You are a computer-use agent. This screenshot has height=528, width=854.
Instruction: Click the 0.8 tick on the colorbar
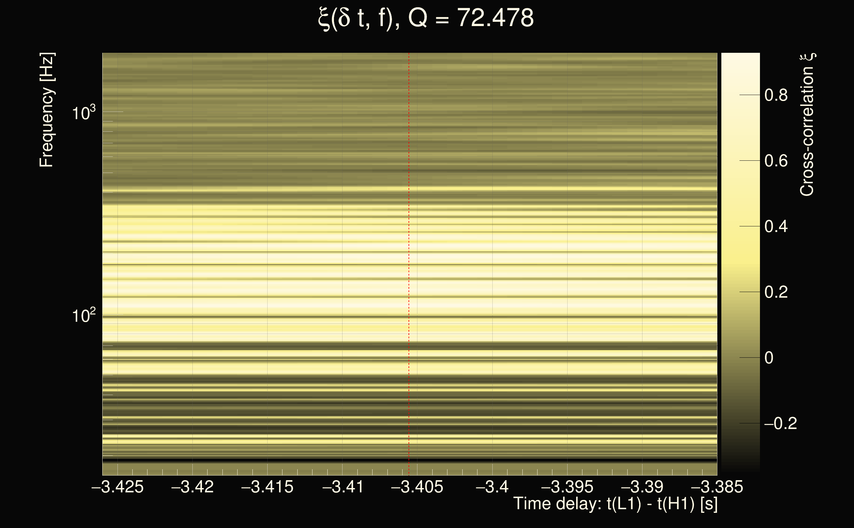[x=776, y=95]
